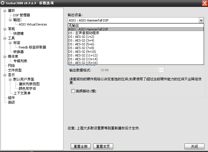Image resolution: width=208 pixels, height=152 pixels.
Task: Open the 默认用户界面 page
Action: pyautogui.click(x=24, y=79)
